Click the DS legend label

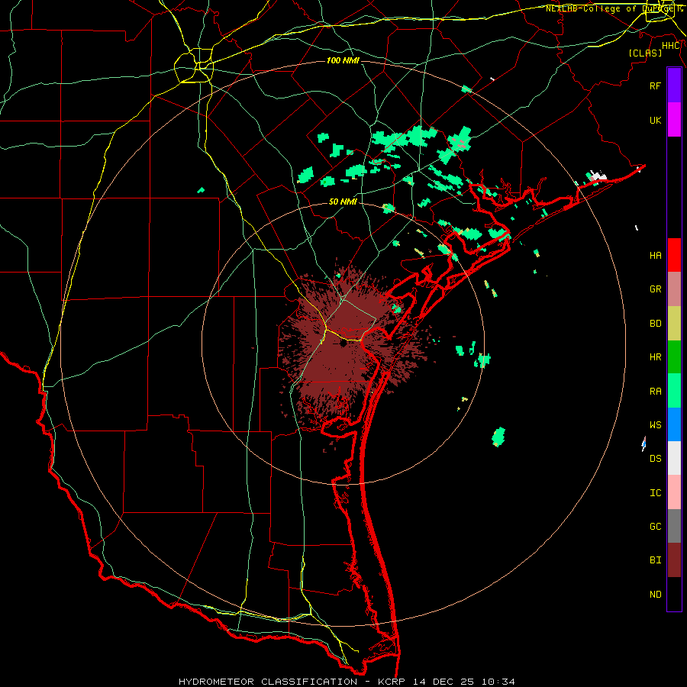[655, 459]
